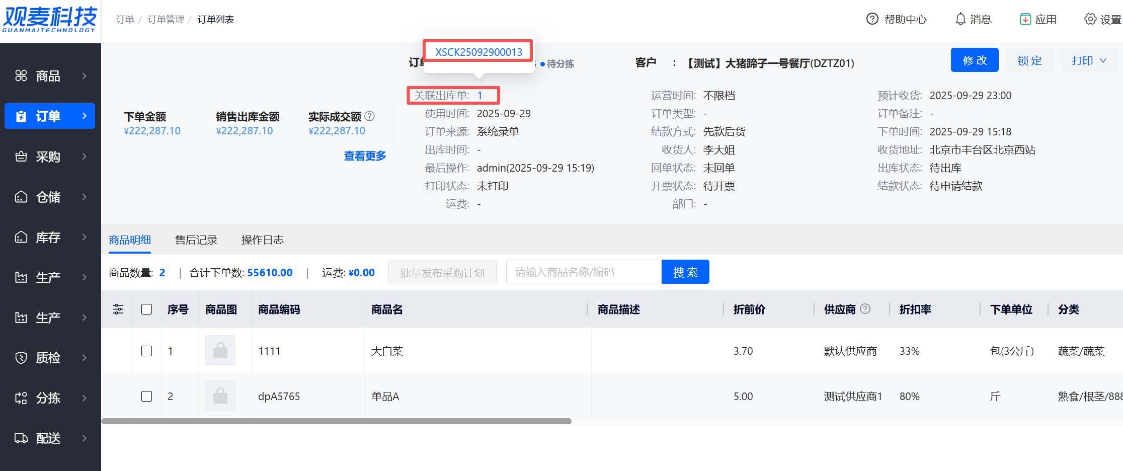Click the 折扣率 column header

tap(915, 309)
